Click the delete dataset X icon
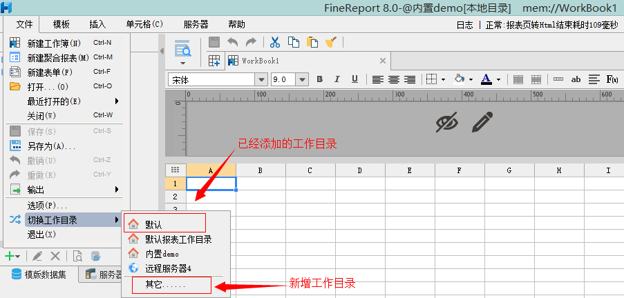Screen dimensions: 624x298 point(55,257)
